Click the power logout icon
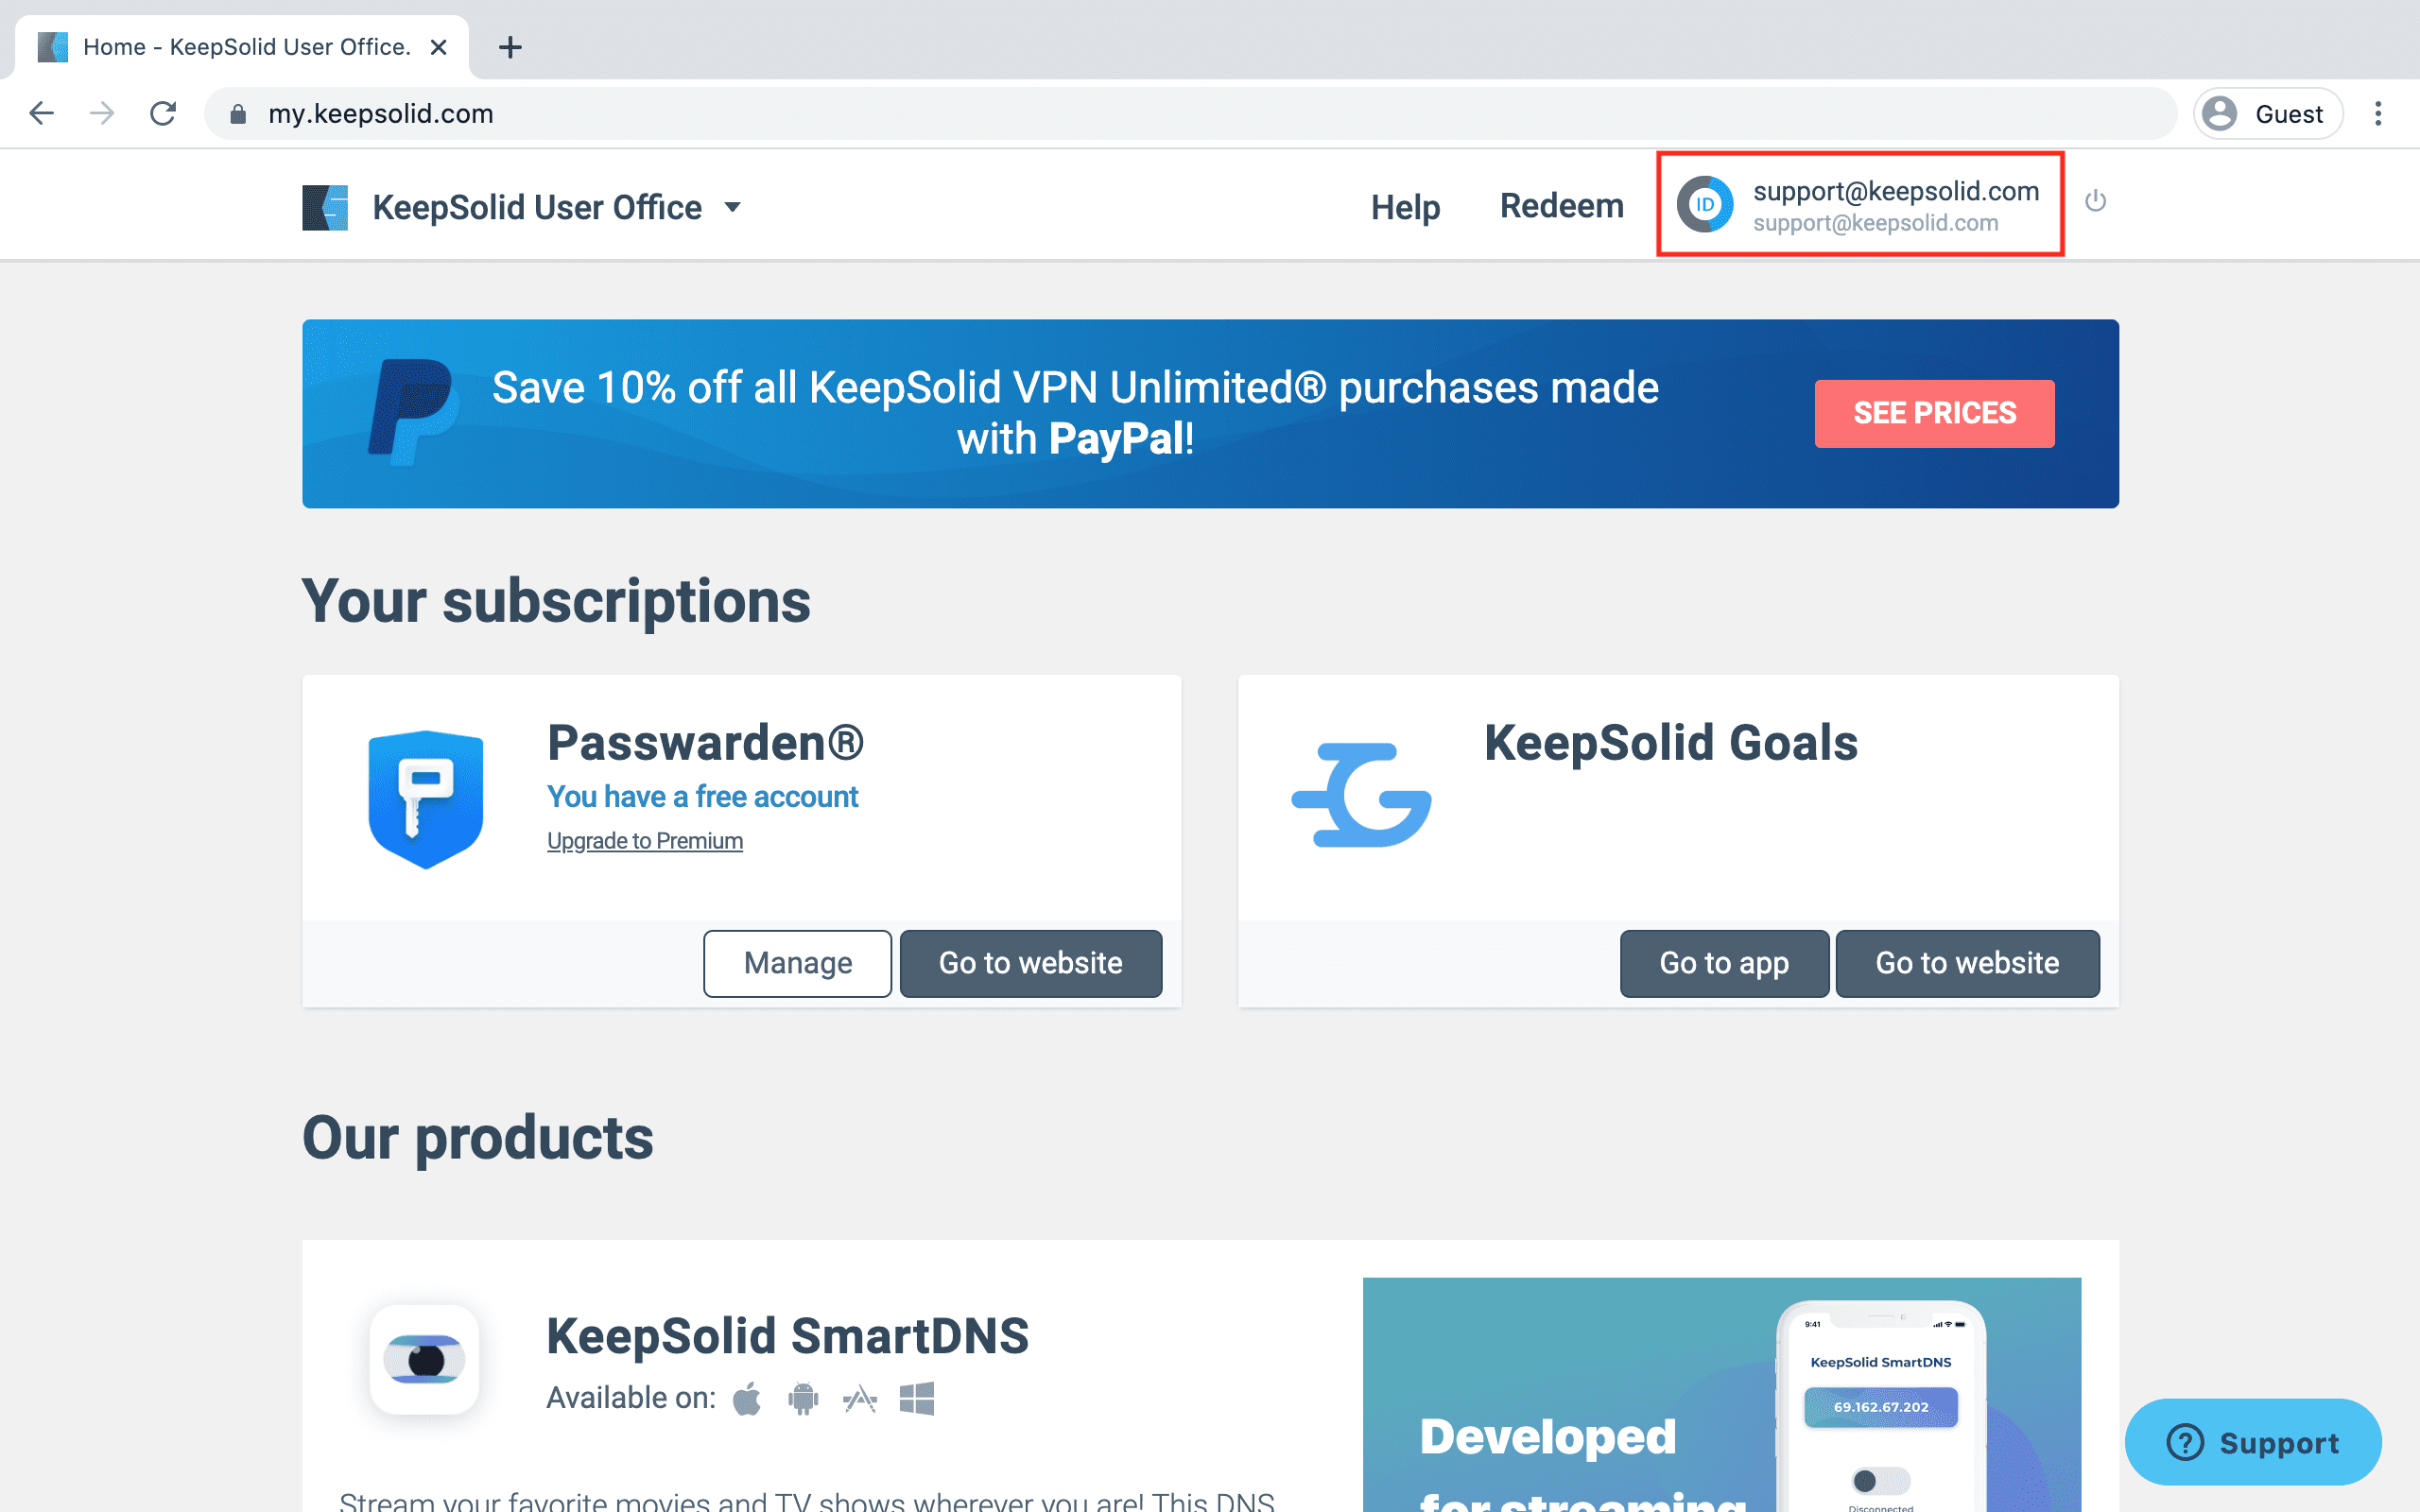 (x=2095, y=202)
